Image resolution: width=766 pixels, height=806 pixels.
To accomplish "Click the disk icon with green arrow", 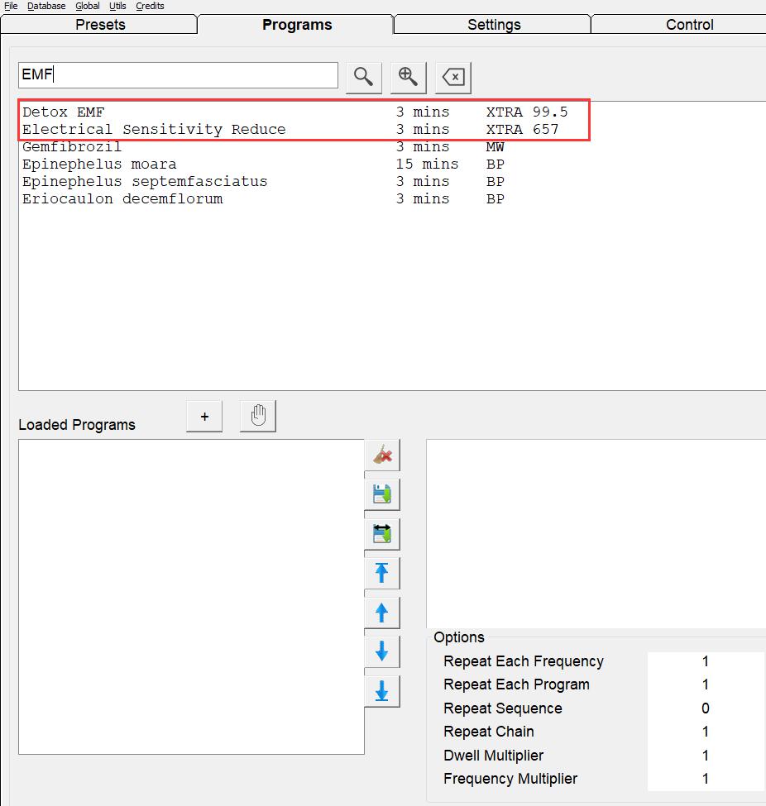I will point(382,494).
